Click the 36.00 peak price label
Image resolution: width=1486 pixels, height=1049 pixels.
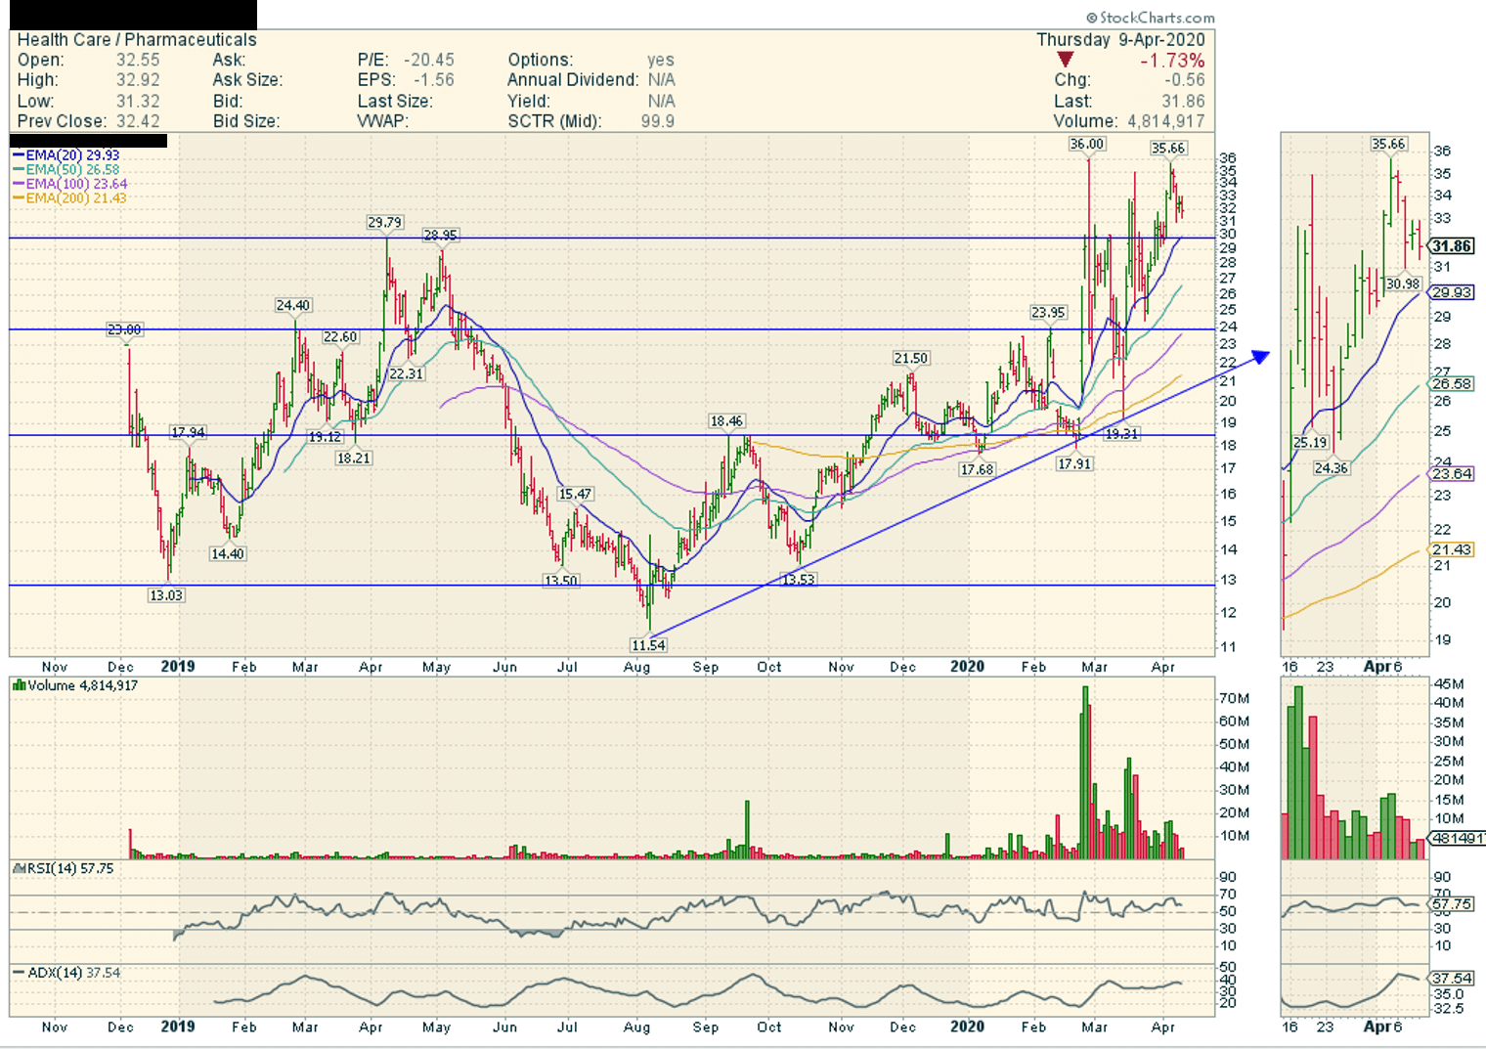[1086, 144]
